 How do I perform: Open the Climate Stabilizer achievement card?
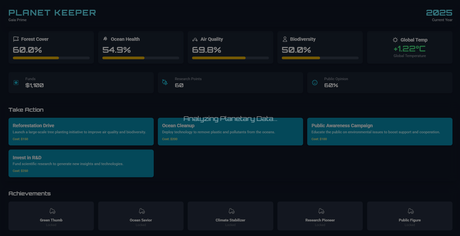230,216
